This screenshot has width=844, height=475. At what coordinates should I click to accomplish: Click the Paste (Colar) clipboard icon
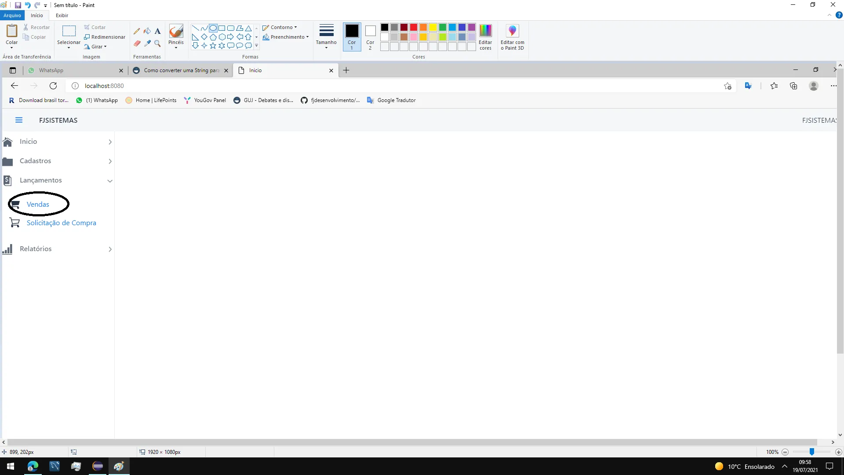point(11,31)
